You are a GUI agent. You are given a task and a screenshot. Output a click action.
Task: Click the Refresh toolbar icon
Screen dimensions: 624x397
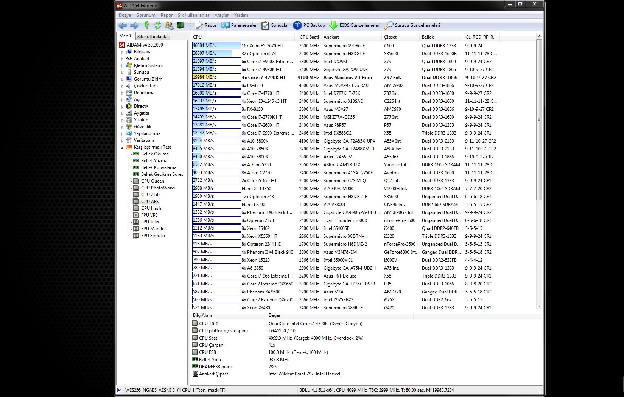tap(157, 25)
